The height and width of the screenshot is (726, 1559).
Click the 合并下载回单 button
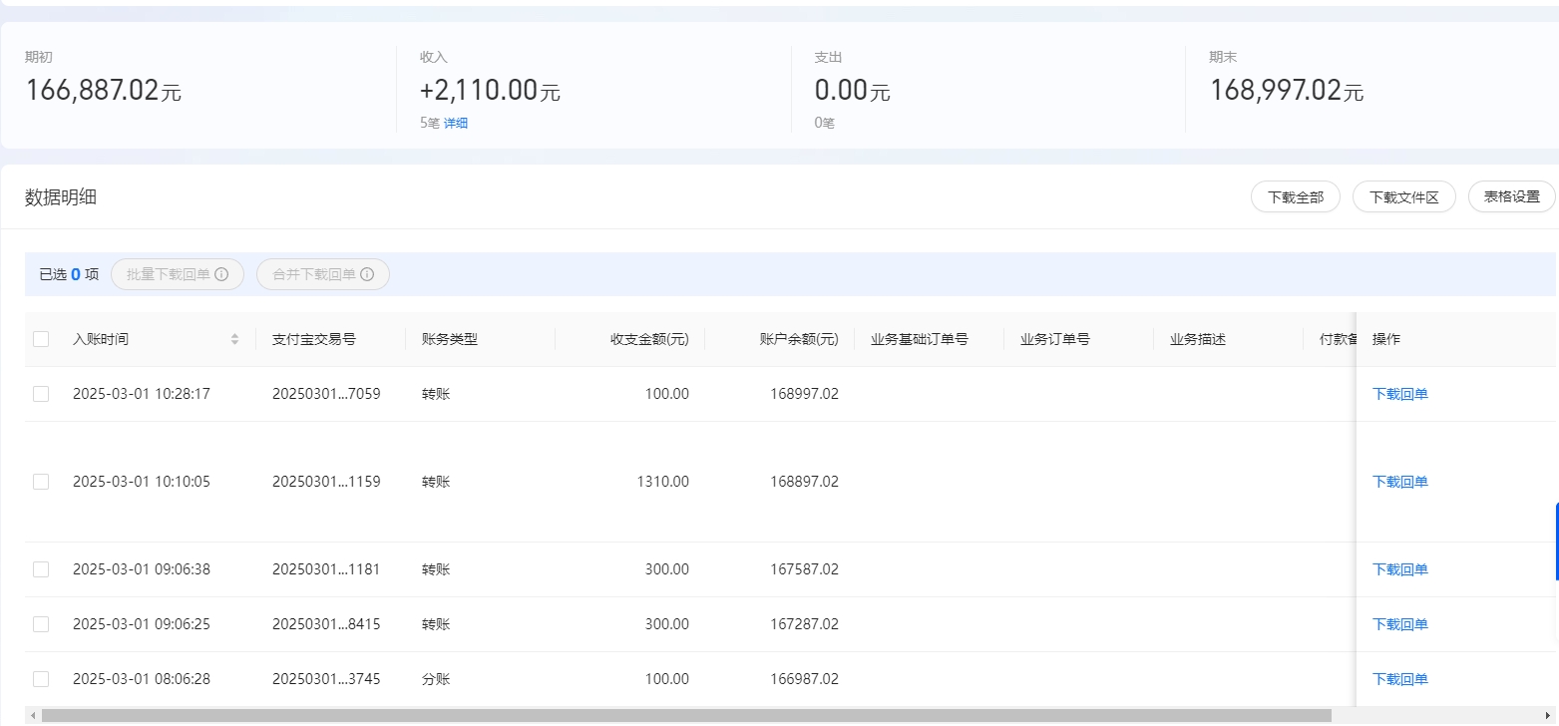[323, 274]
